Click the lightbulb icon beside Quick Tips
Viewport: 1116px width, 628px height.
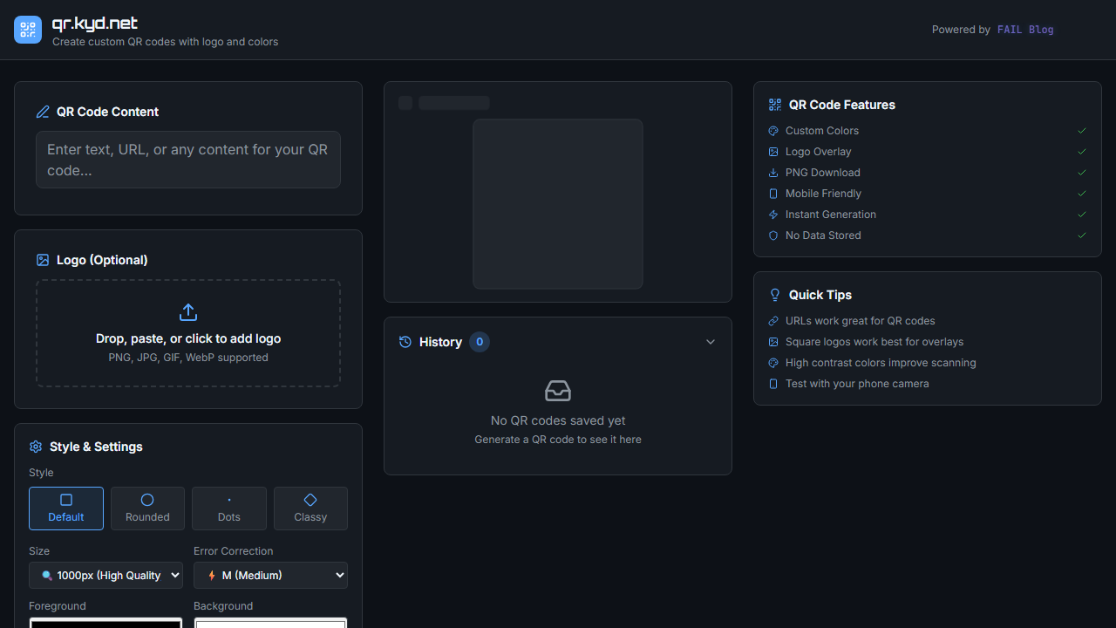(774, 295)
